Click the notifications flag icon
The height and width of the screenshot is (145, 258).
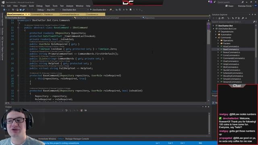click(x=210, y=2)
